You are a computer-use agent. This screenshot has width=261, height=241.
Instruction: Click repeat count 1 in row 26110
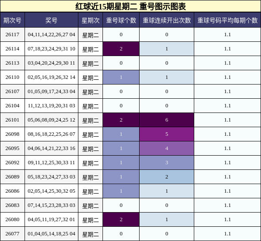(121, 77)
